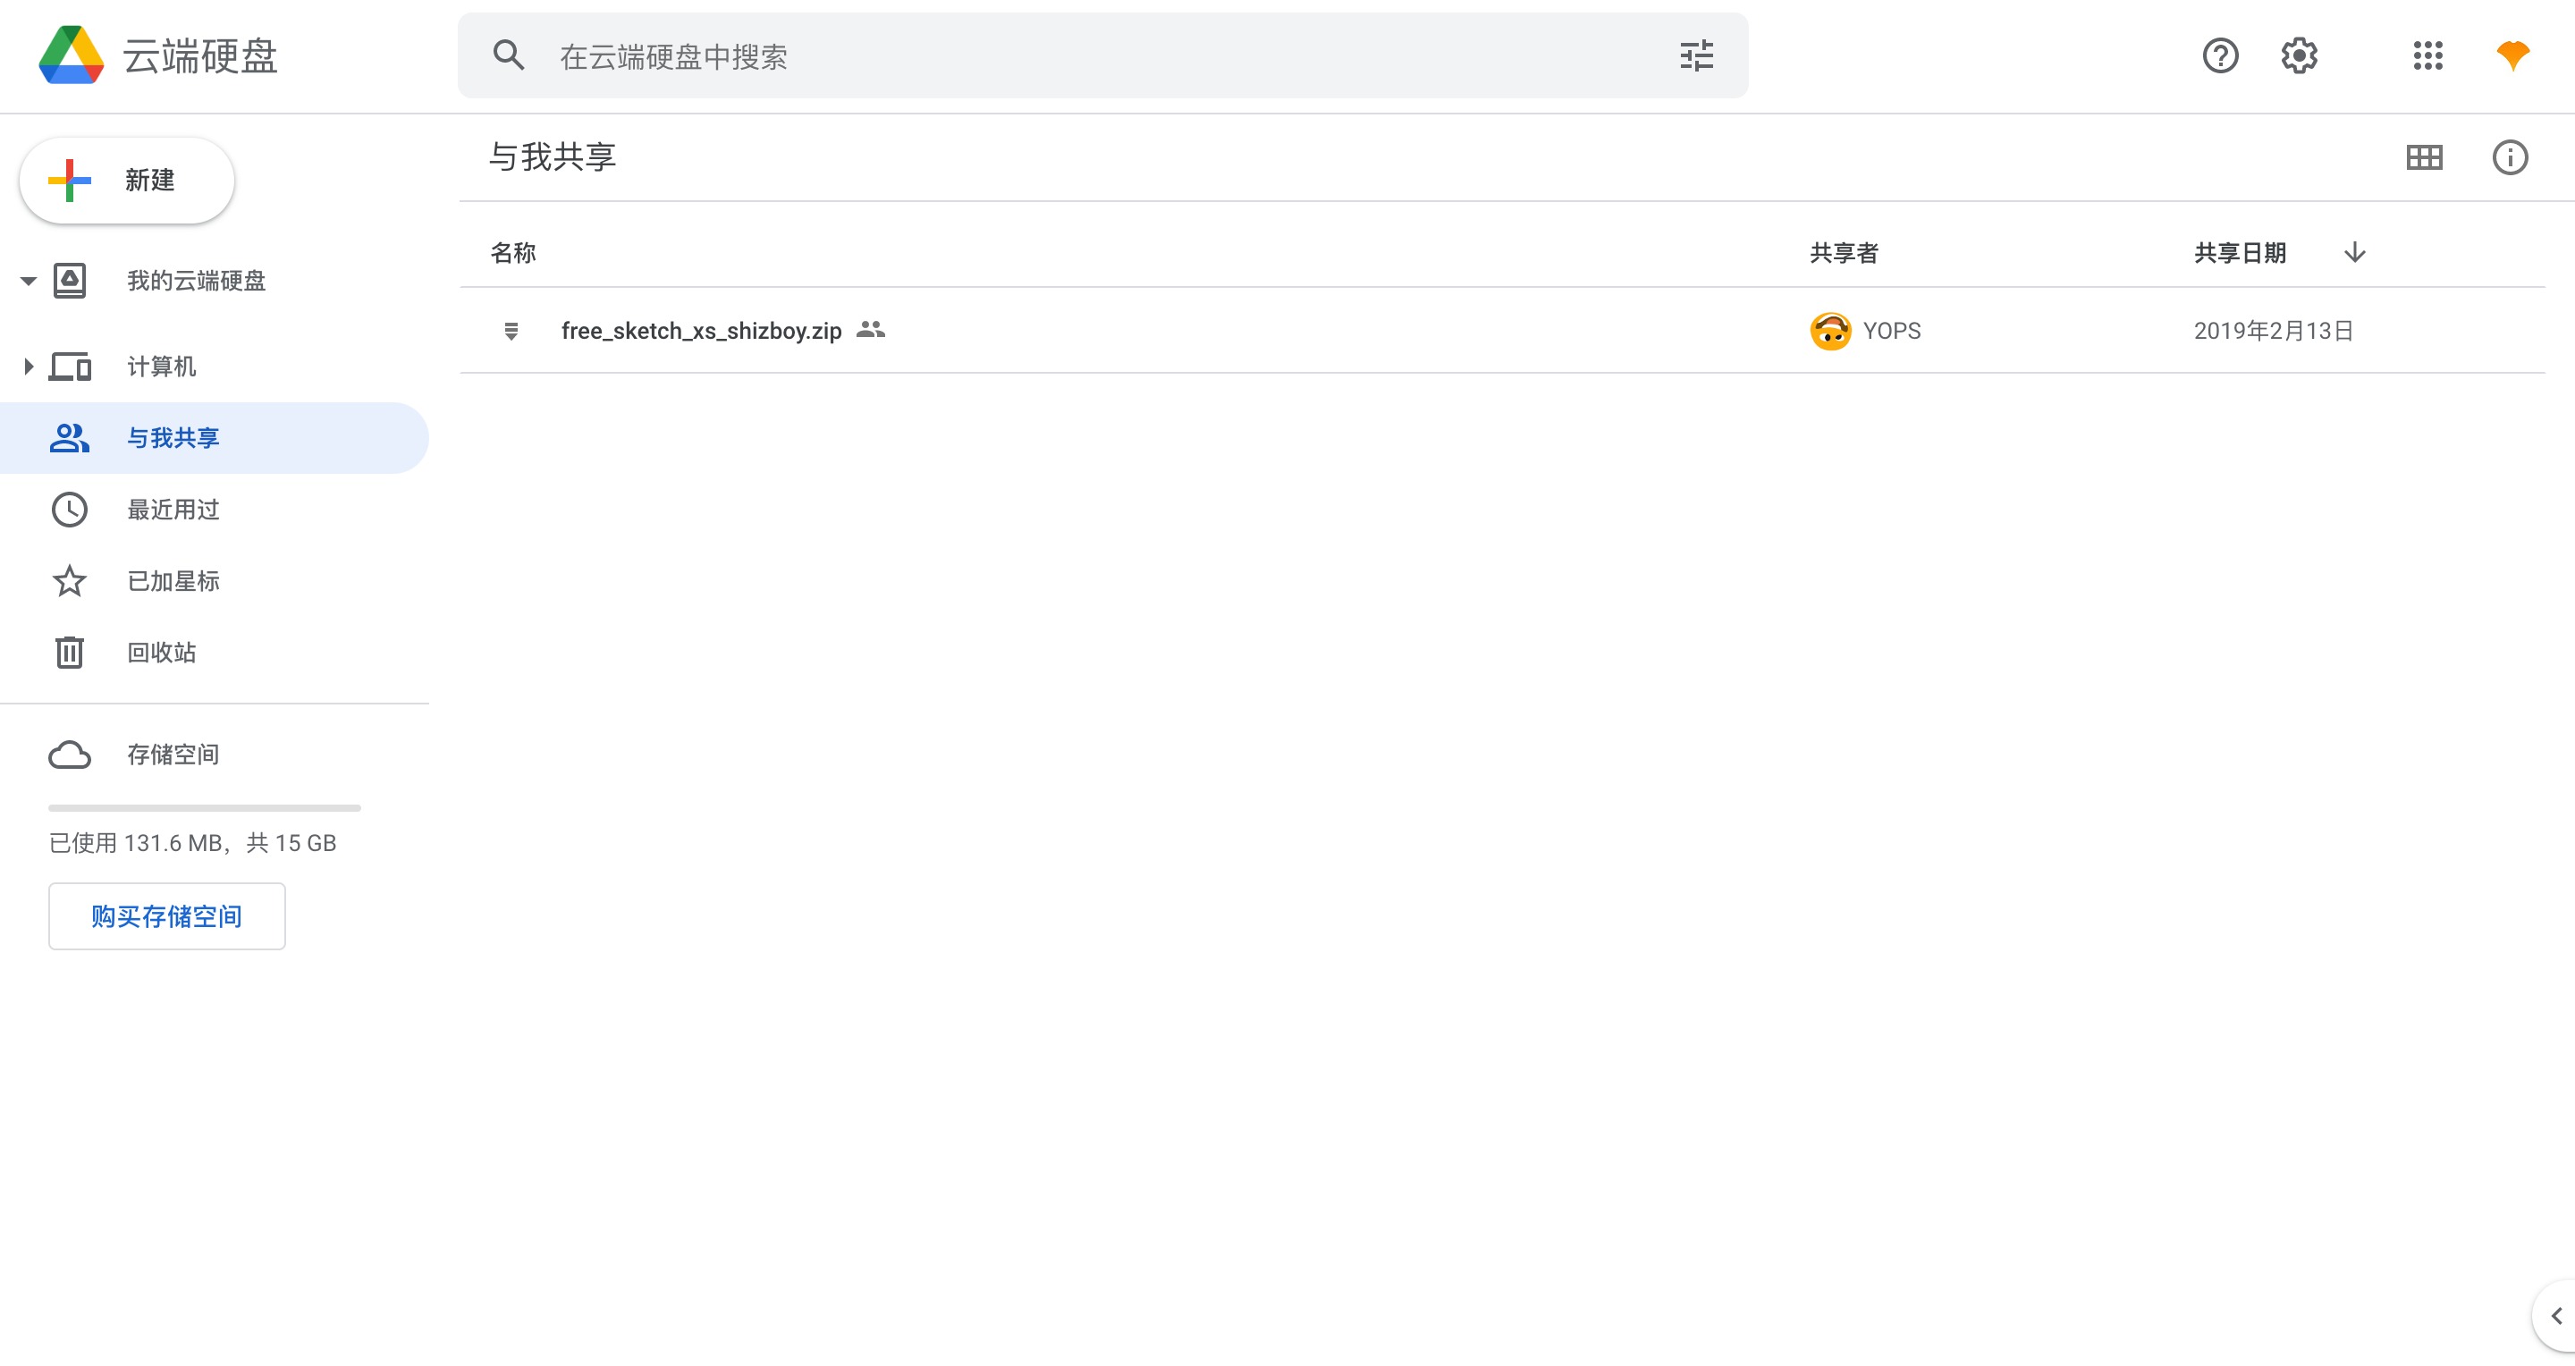Click the 2019年2月13日 date cell
The height and width of the screenshot is (1366, 2575).
point(2274,331)
